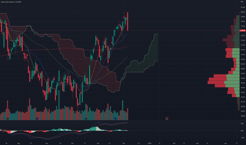The width and height of the screenshot is (246, 145).
Task: Click the 158.00 price axis label
Action: pos(243,116)
